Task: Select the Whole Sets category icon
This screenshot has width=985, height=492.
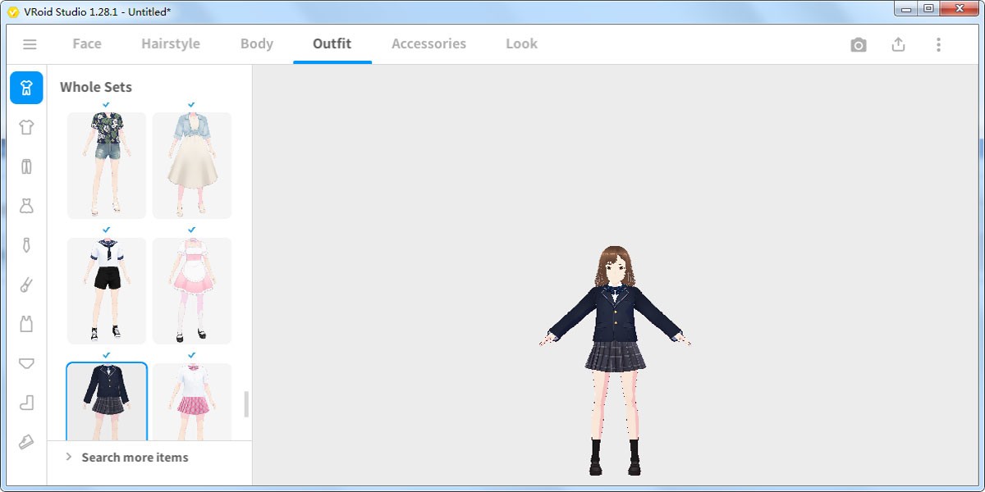Action: (x=26, y=88)
